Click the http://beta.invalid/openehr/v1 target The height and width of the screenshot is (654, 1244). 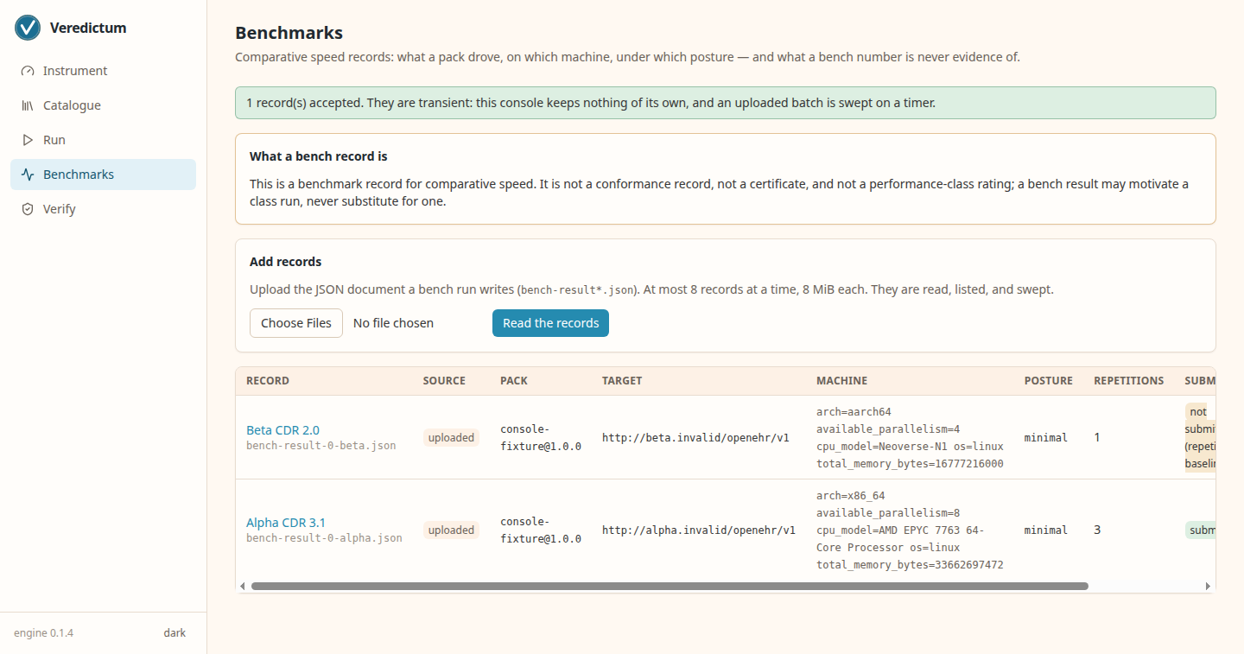(695, 438)
